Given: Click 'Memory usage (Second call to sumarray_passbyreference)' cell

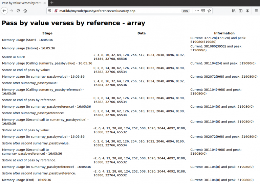Looking at the screenshot, I should tap(32, 152).
